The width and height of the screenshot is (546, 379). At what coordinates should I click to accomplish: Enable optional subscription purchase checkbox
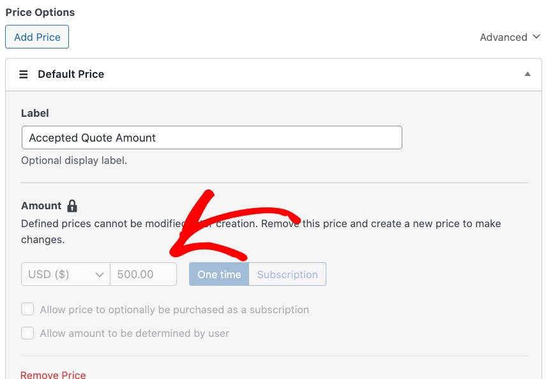(27, 309)
